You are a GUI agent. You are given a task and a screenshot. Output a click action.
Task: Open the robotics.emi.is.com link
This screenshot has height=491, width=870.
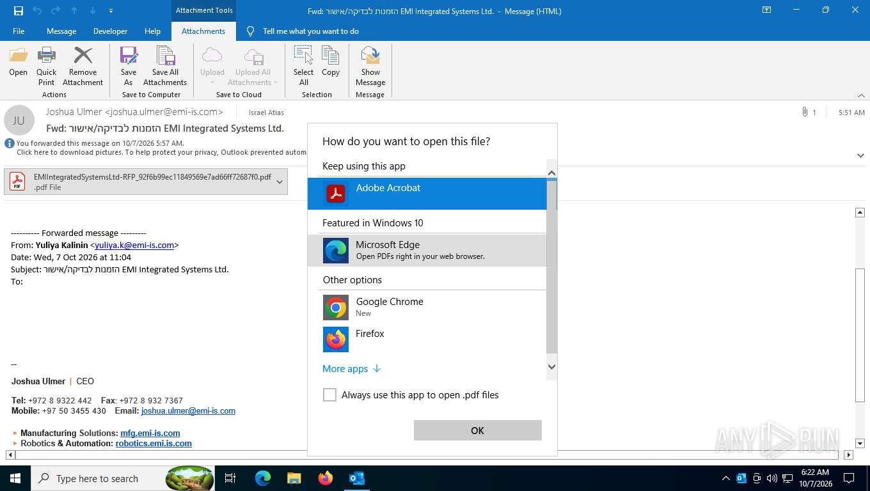tap(154, 443)
